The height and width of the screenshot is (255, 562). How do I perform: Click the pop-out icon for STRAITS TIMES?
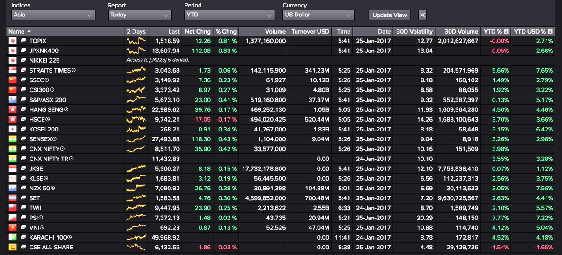pyautogui.click(x=23, y=70)
